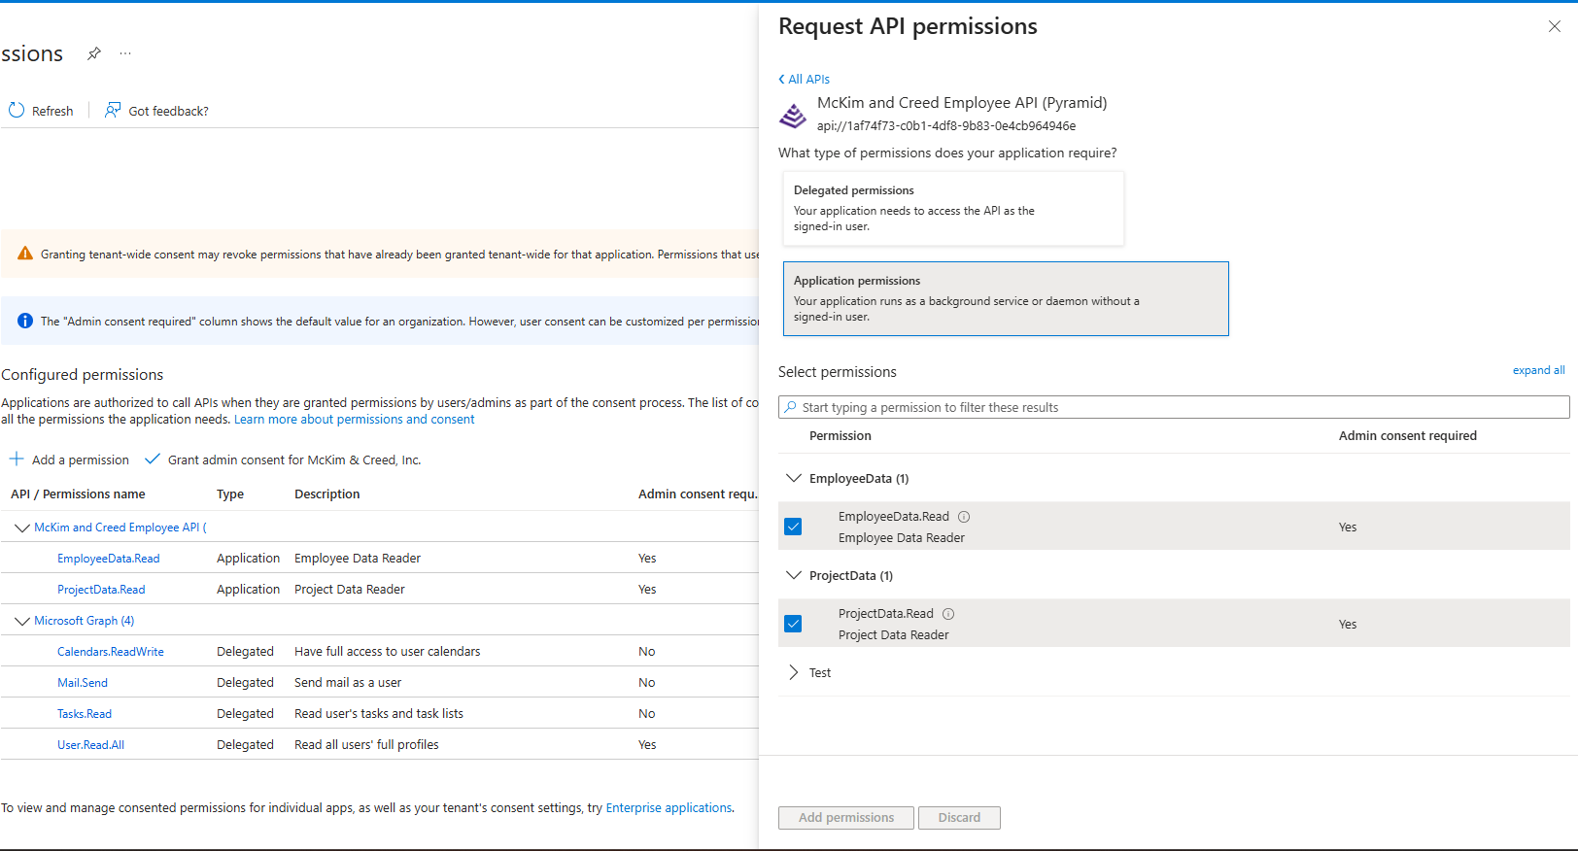Click the Permission column header in panel
Screen dimensions: 1578x851
840,436
